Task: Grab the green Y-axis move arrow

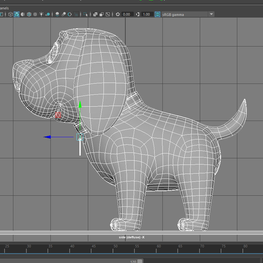Action: click(x=80, y=104)
